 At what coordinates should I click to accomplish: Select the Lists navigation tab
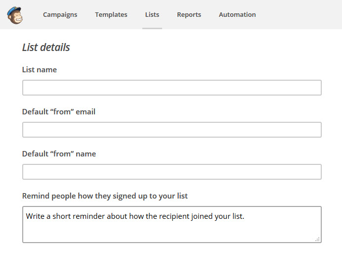pyautogui.click(x=152, y=15)
